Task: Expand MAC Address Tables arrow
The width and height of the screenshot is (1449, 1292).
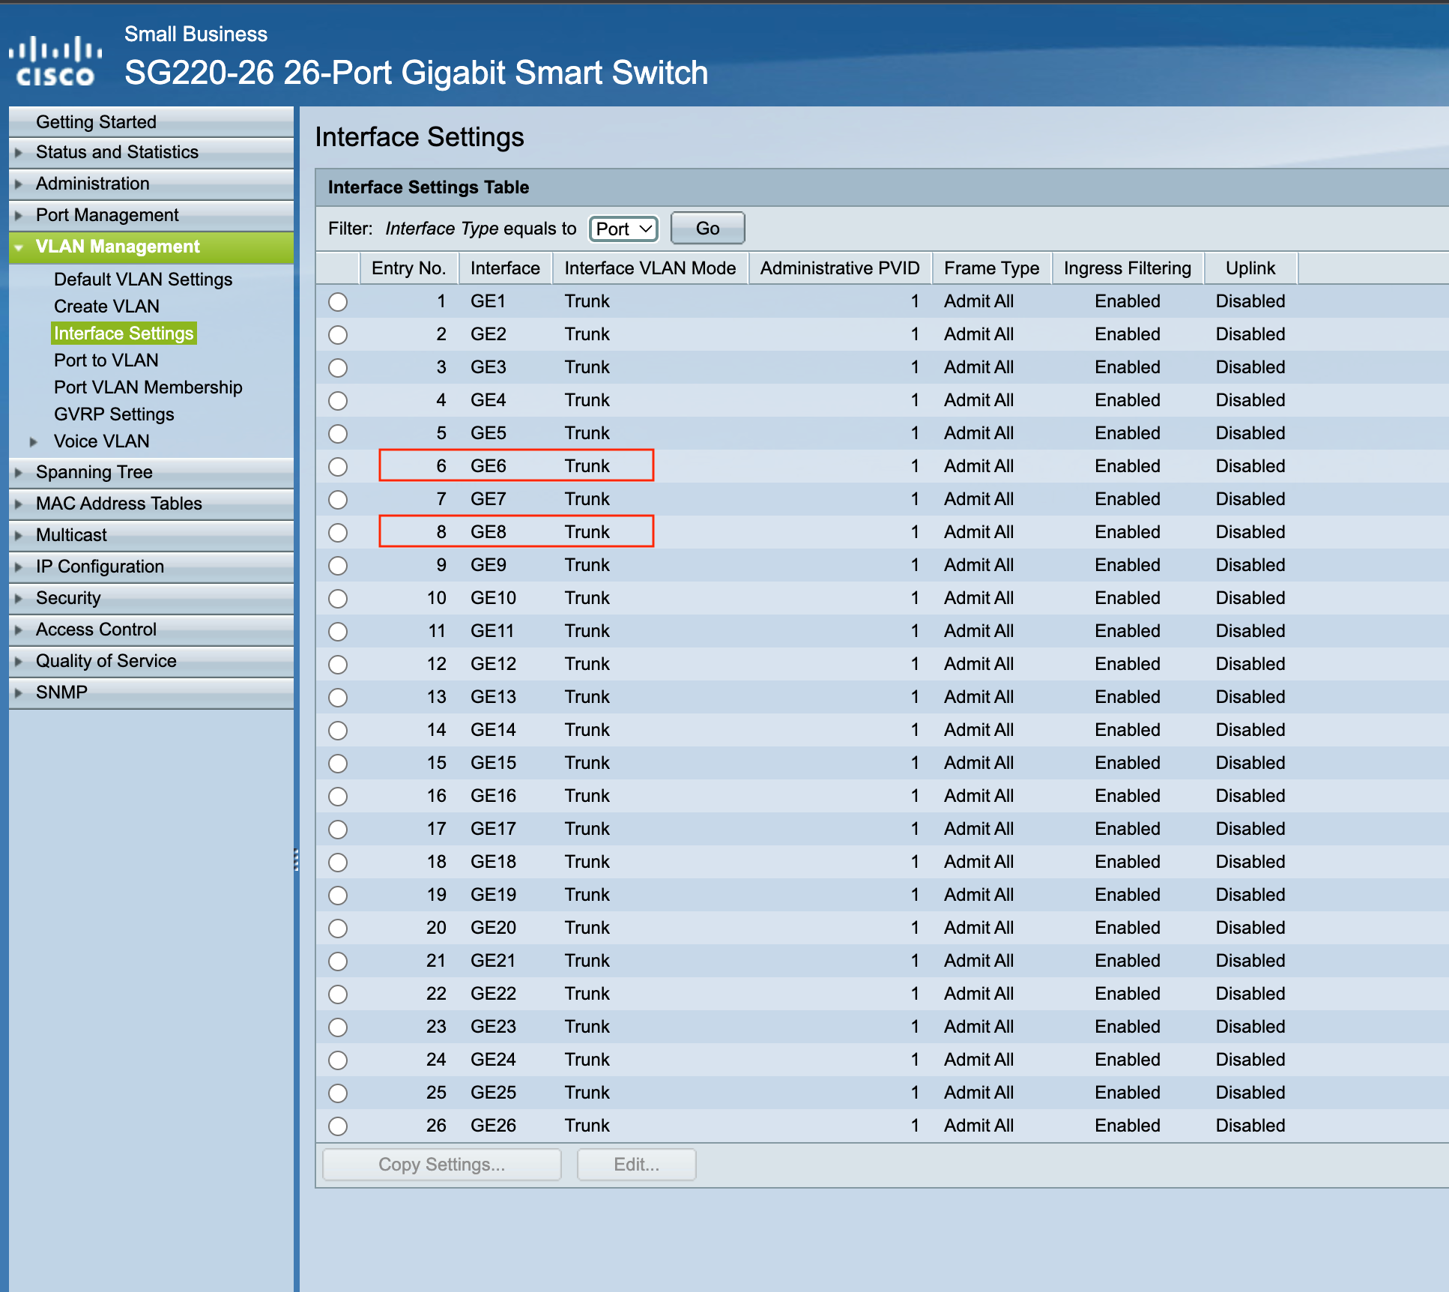Action: [x=19, y=504]
